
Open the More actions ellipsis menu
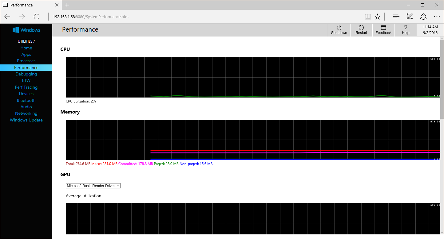point(437,17)
